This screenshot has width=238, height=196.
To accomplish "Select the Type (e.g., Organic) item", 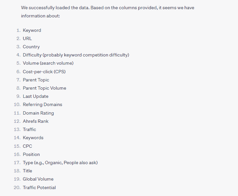I will (60, 163).
